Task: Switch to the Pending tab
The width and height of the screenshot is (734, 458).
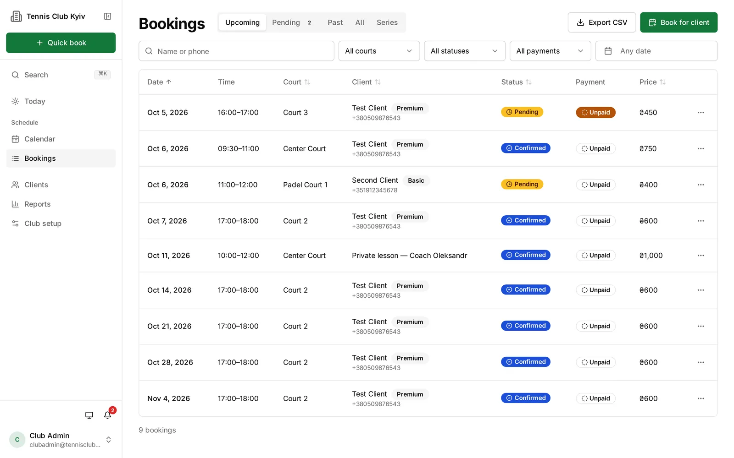Action: click(292, 22)
